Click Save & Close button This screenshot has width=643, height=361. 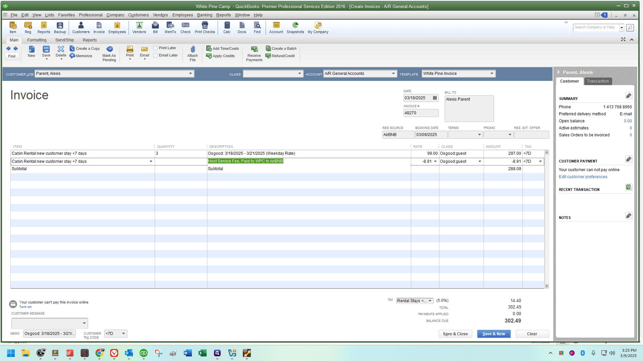coord(455,334)
